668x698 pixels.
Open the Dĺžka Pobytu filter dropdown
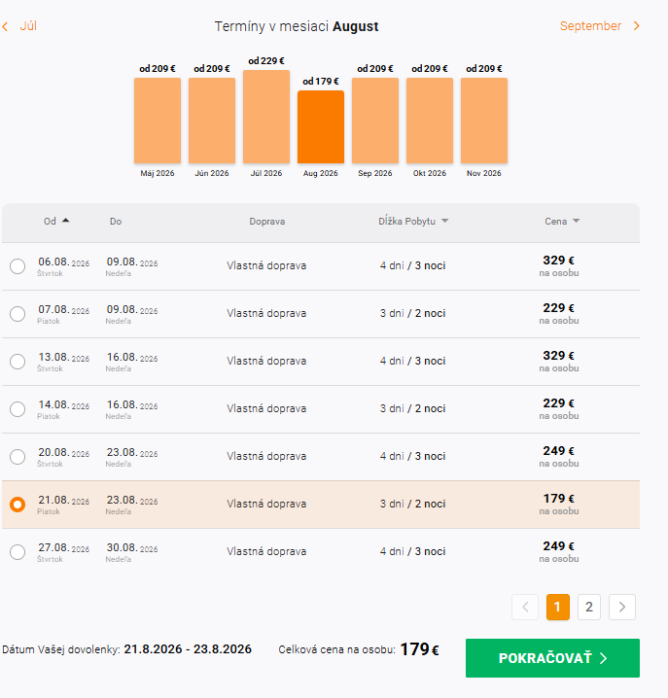pos(445,222)
